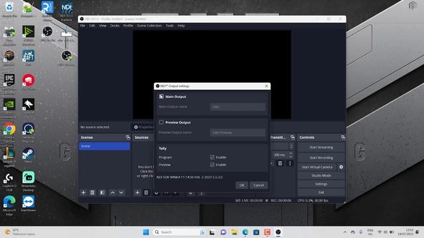Toggle Studio Mode in Controls
This screenshot has width=424, height=238.
(321, 175)
